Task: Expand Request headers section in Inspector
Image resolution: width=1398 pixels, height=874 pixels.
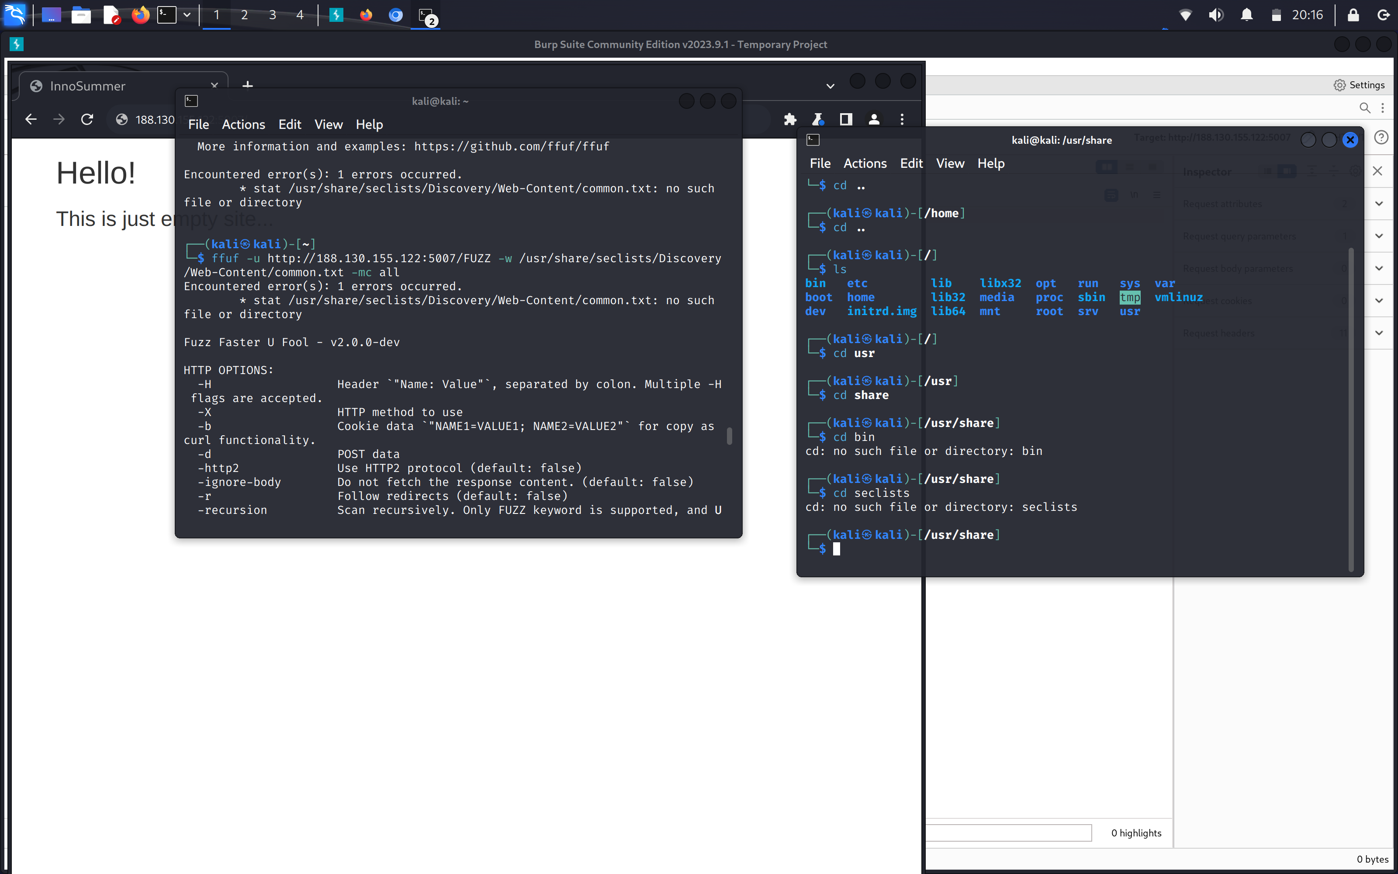Action: 1379,333
